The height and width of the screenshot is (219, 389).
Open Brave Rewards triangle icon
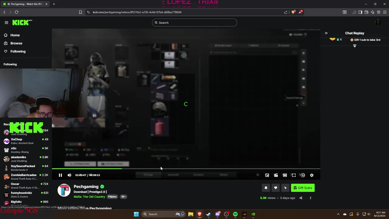pyautogui.click(x=300, y=12)
